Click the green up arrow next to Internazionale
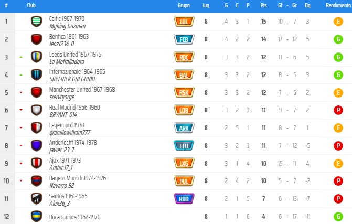This screenshot has width=352, height=224. coord(21,74)
